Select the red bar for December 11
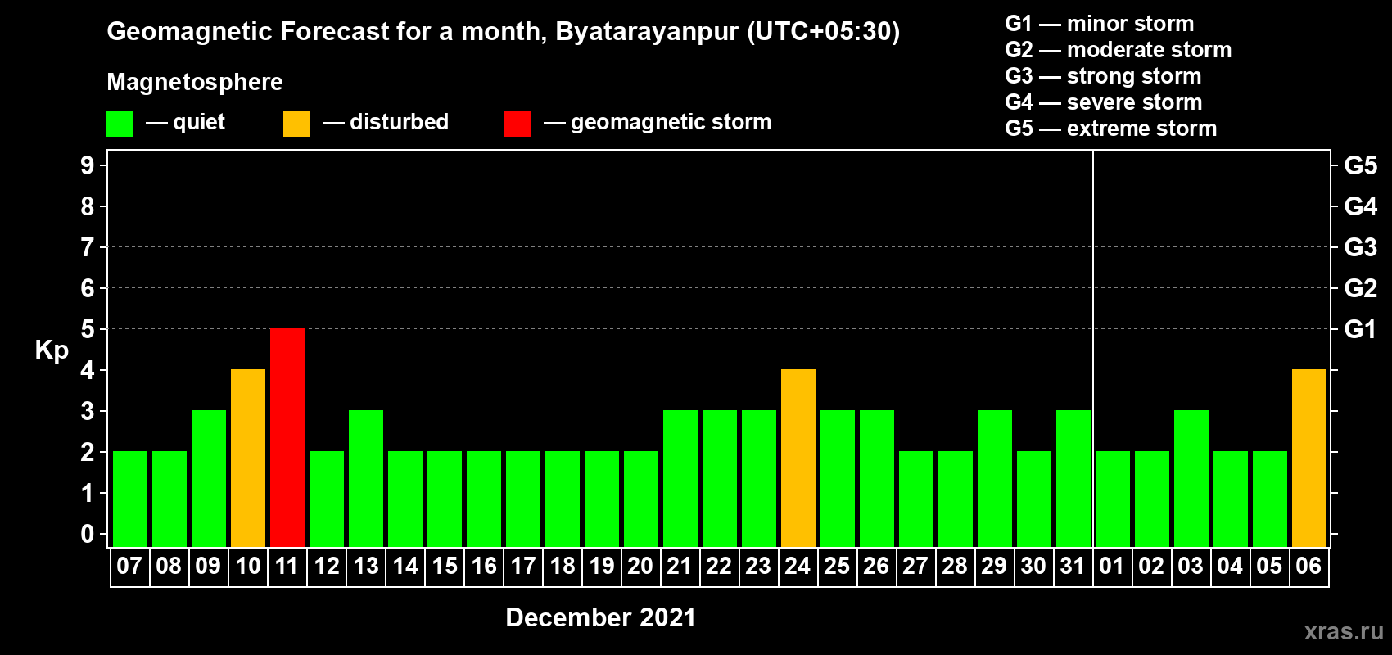Screen dimensions: 1392x655 point(287,438)
